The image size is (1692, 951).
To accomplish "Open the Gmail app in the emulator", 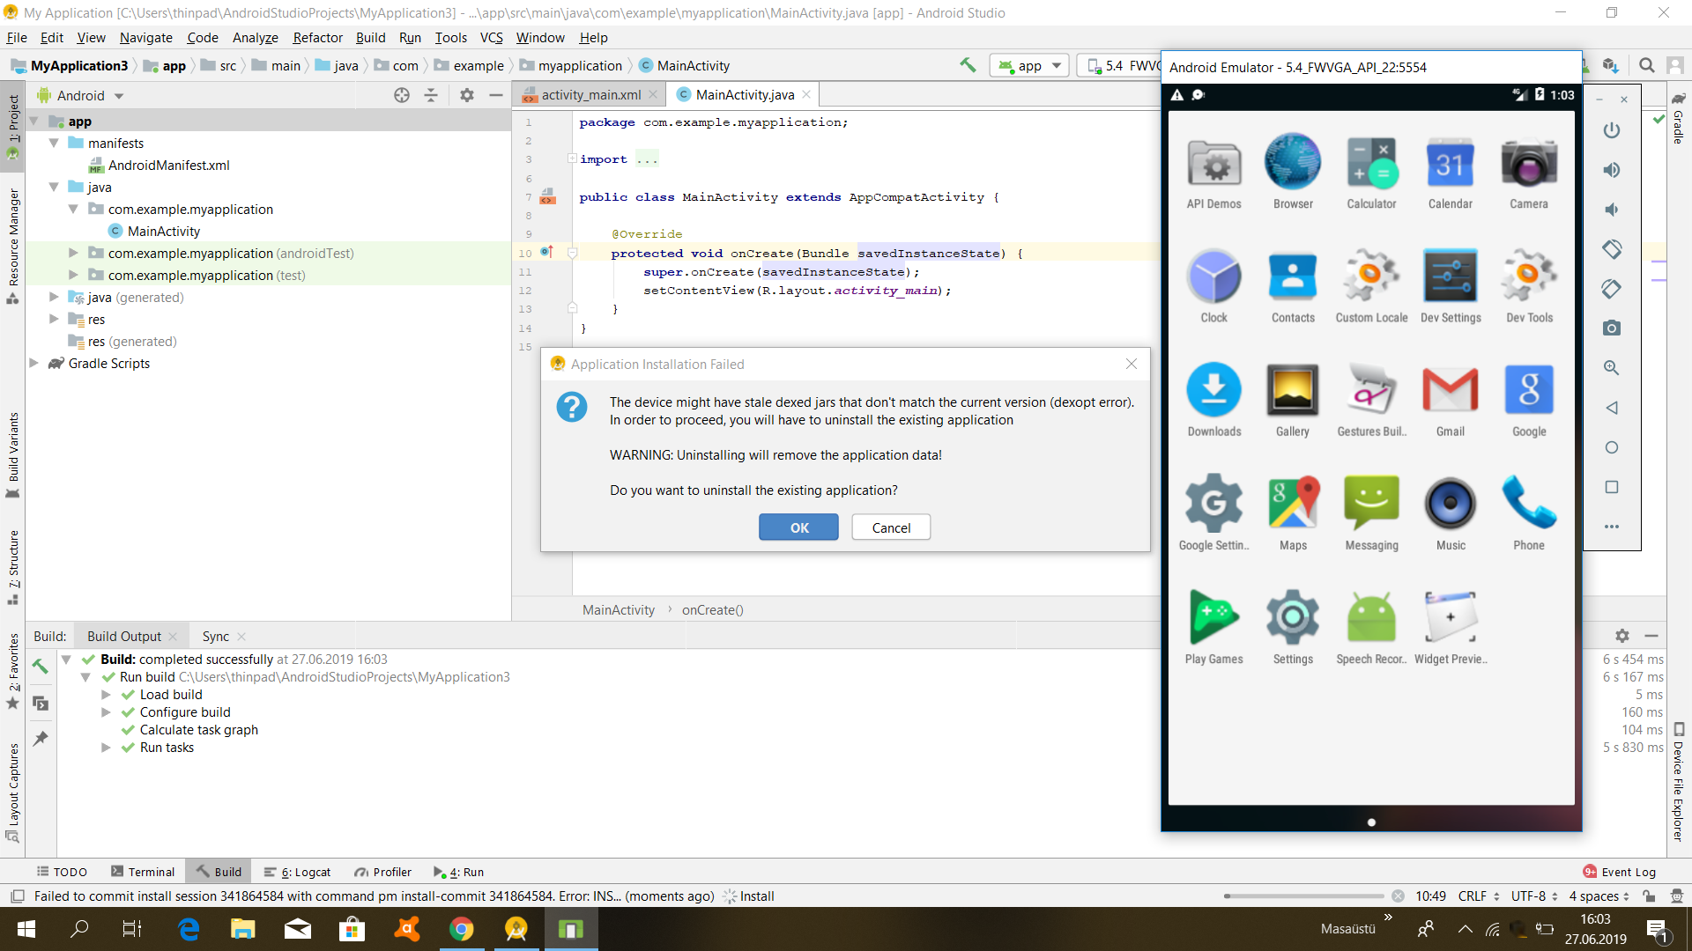I will (1451, 401).
